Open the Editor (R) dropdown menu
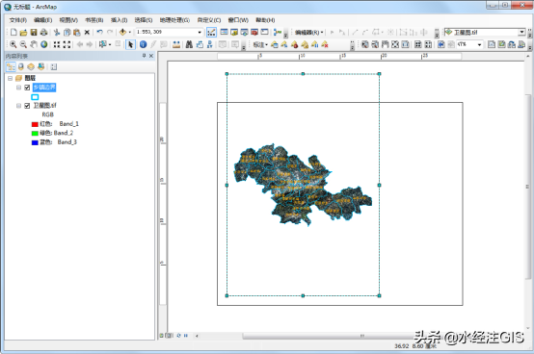 coord(308,33)
